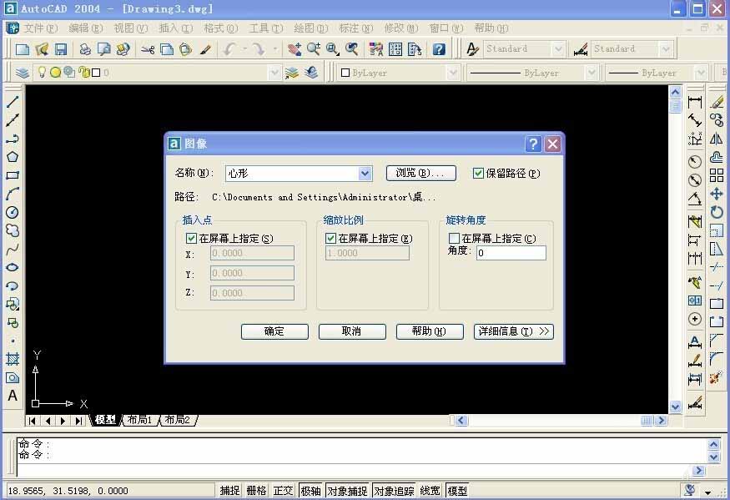
Task: Toggle Ortho (正交) in the status bar
Action: [x=283, y=490]
